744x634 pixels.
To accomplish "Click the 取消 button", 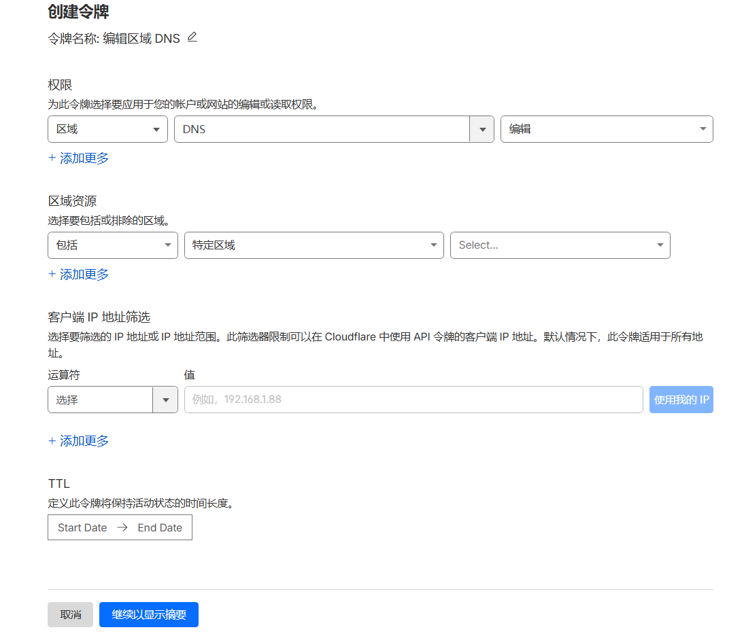I will pos(70,615).
